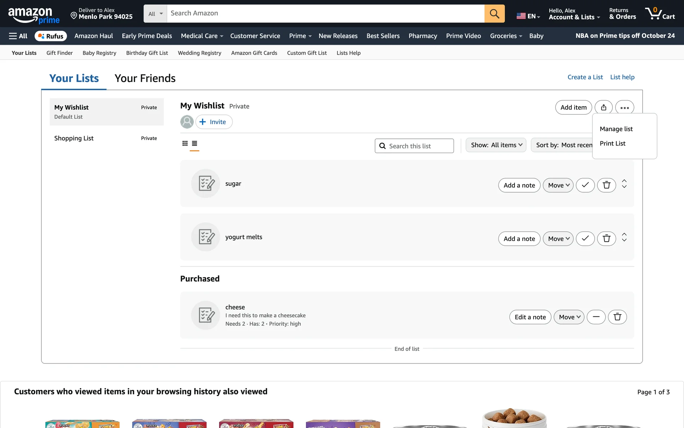
Task: Expand the Show: All items dropdown
Action: (x=496, y=145)
